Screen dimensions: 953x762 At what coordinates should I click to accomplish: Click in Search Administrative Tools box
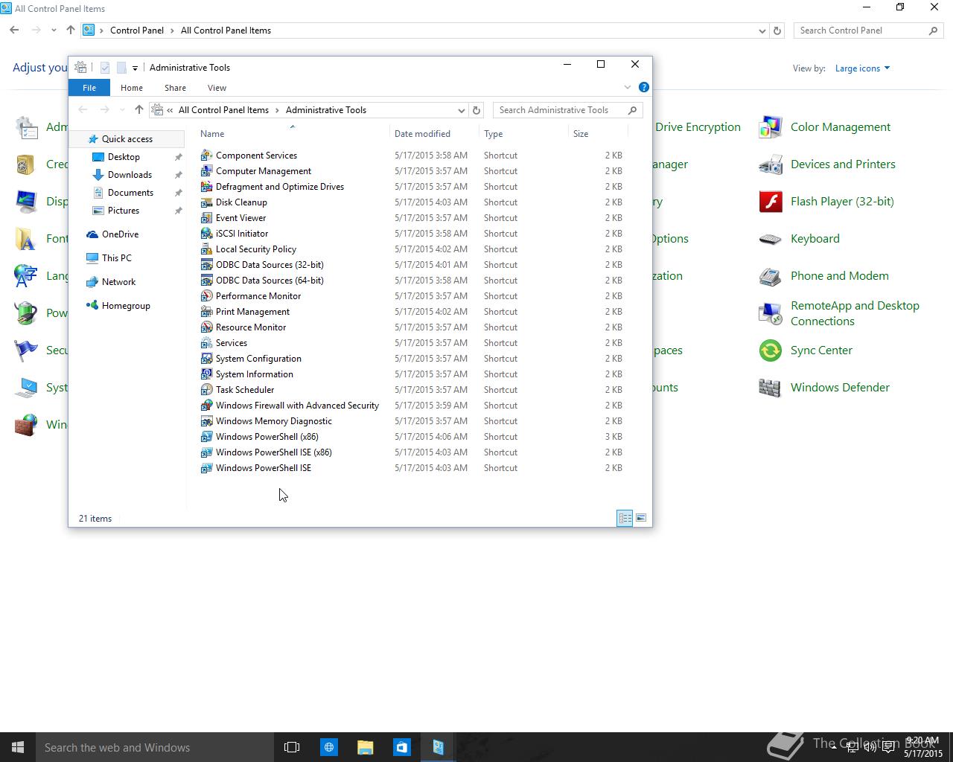pyautogui.click(x=567, y=110)
